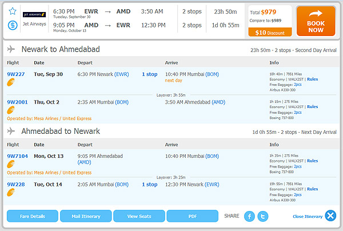This screenshot has width=343, height=231.
Task: Click the airplane icon beside Newark to Ahmedabad
Action: tap(11, 49)
